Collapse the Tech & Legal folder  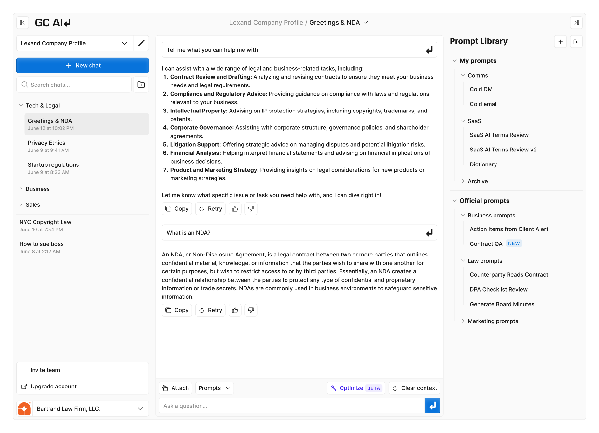click(21, 105)
